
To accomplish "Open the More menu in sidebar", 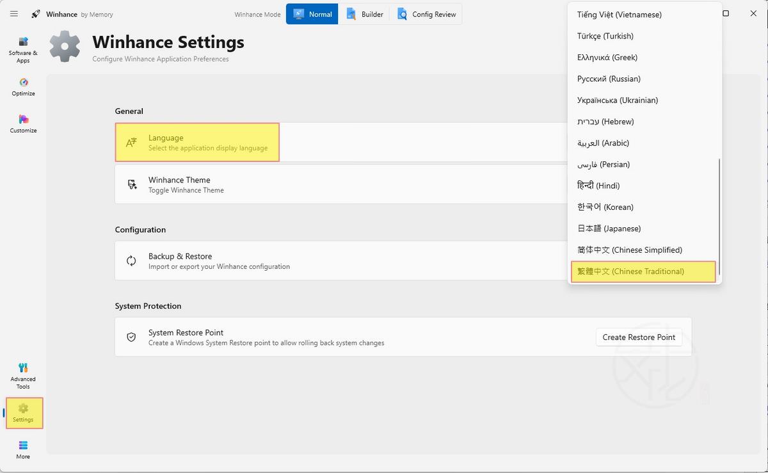I will [23, 450].
